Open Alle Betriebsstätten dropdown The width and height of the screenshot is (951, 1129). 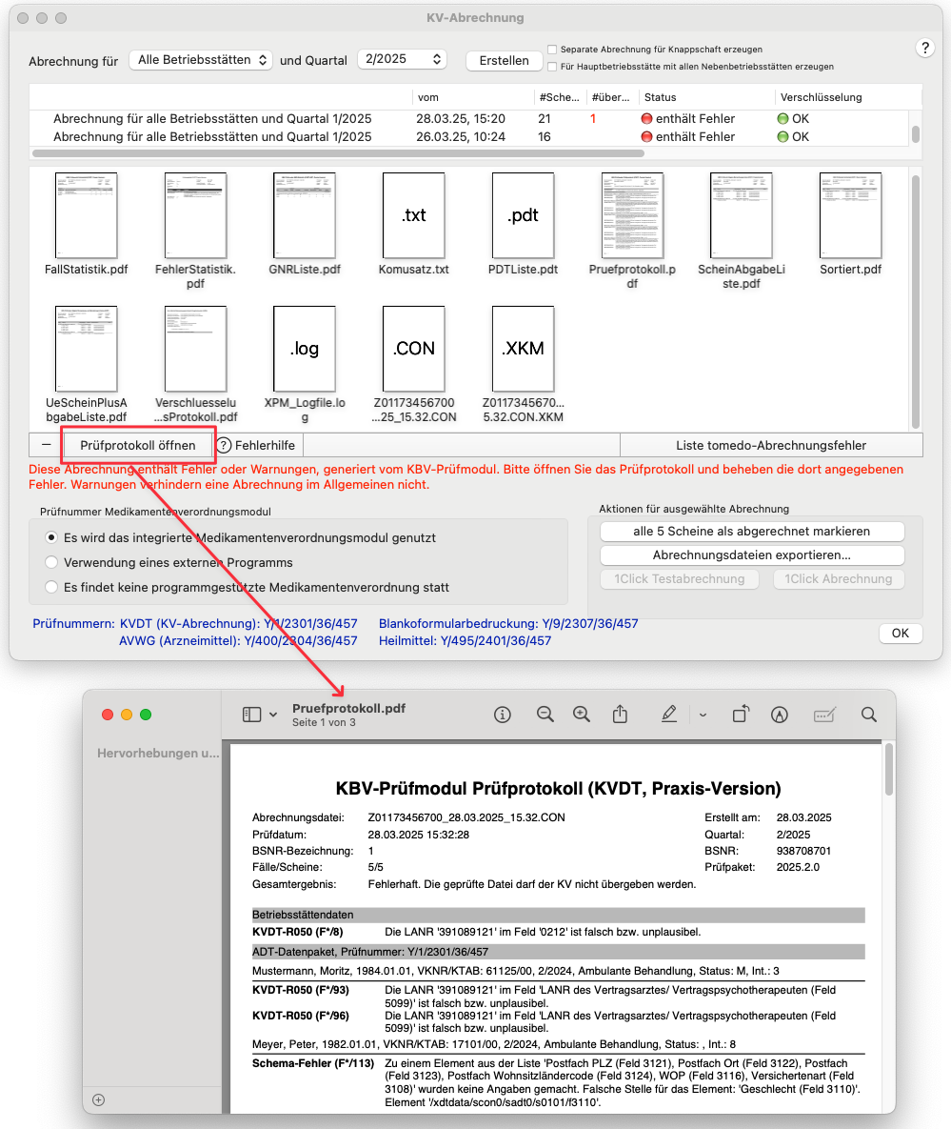[202, 60]
